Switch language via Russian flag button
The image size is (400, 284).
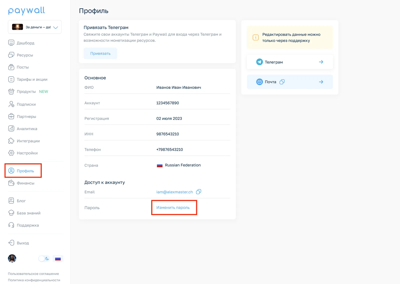point(58,259)
